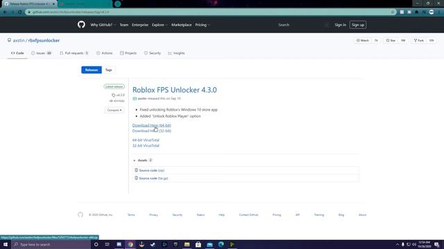Go to Marketplace in the header
Image resolution: width=444 pixels, height=249 pixels.
[x=181, y=25]
